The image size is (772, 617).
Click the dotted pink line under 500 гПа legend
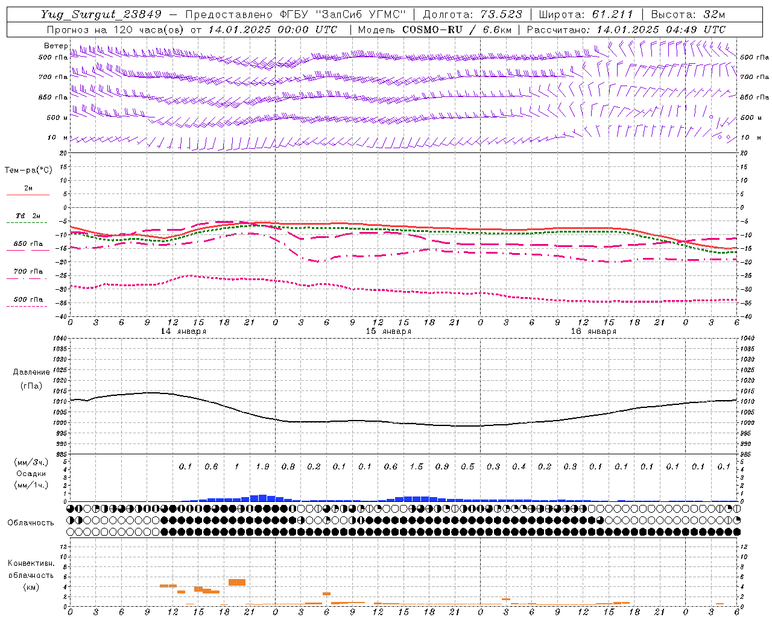(27, 306)
